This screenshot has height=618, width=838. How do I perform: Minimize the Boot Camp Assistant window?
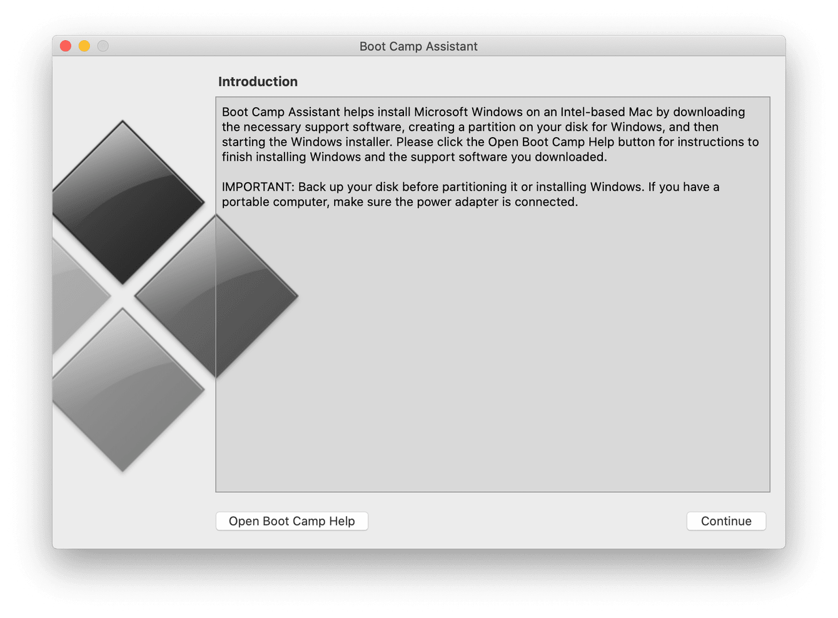coord(84,46)
